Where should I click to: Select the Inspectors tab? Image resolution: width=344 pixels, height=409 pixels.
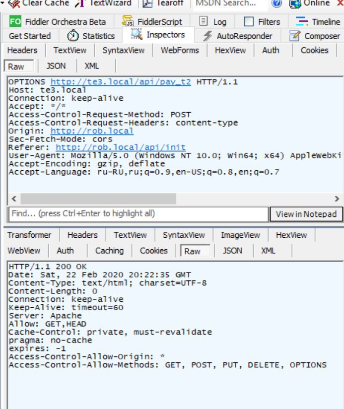click(x=158, y=34)
